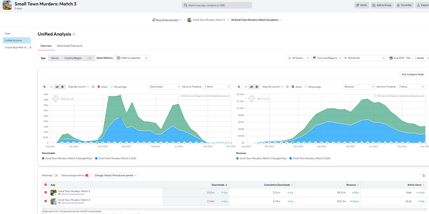This screenshot has width=429, height=214.
Task: Add to Favorites with star icon
Action: point(404,5)
